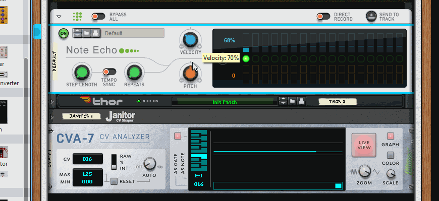Click the RAW / % / INT mode switch
Image resolution: width=439 pixels, height=201 pixels.
click(114, 162)
